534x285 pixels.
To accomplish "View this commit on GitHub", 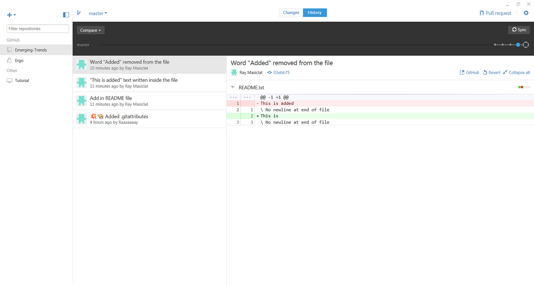I will [x=469, y=73].
